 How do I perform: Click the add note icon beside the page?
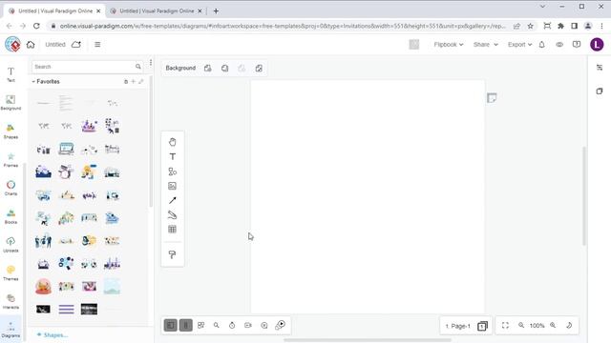492,98
